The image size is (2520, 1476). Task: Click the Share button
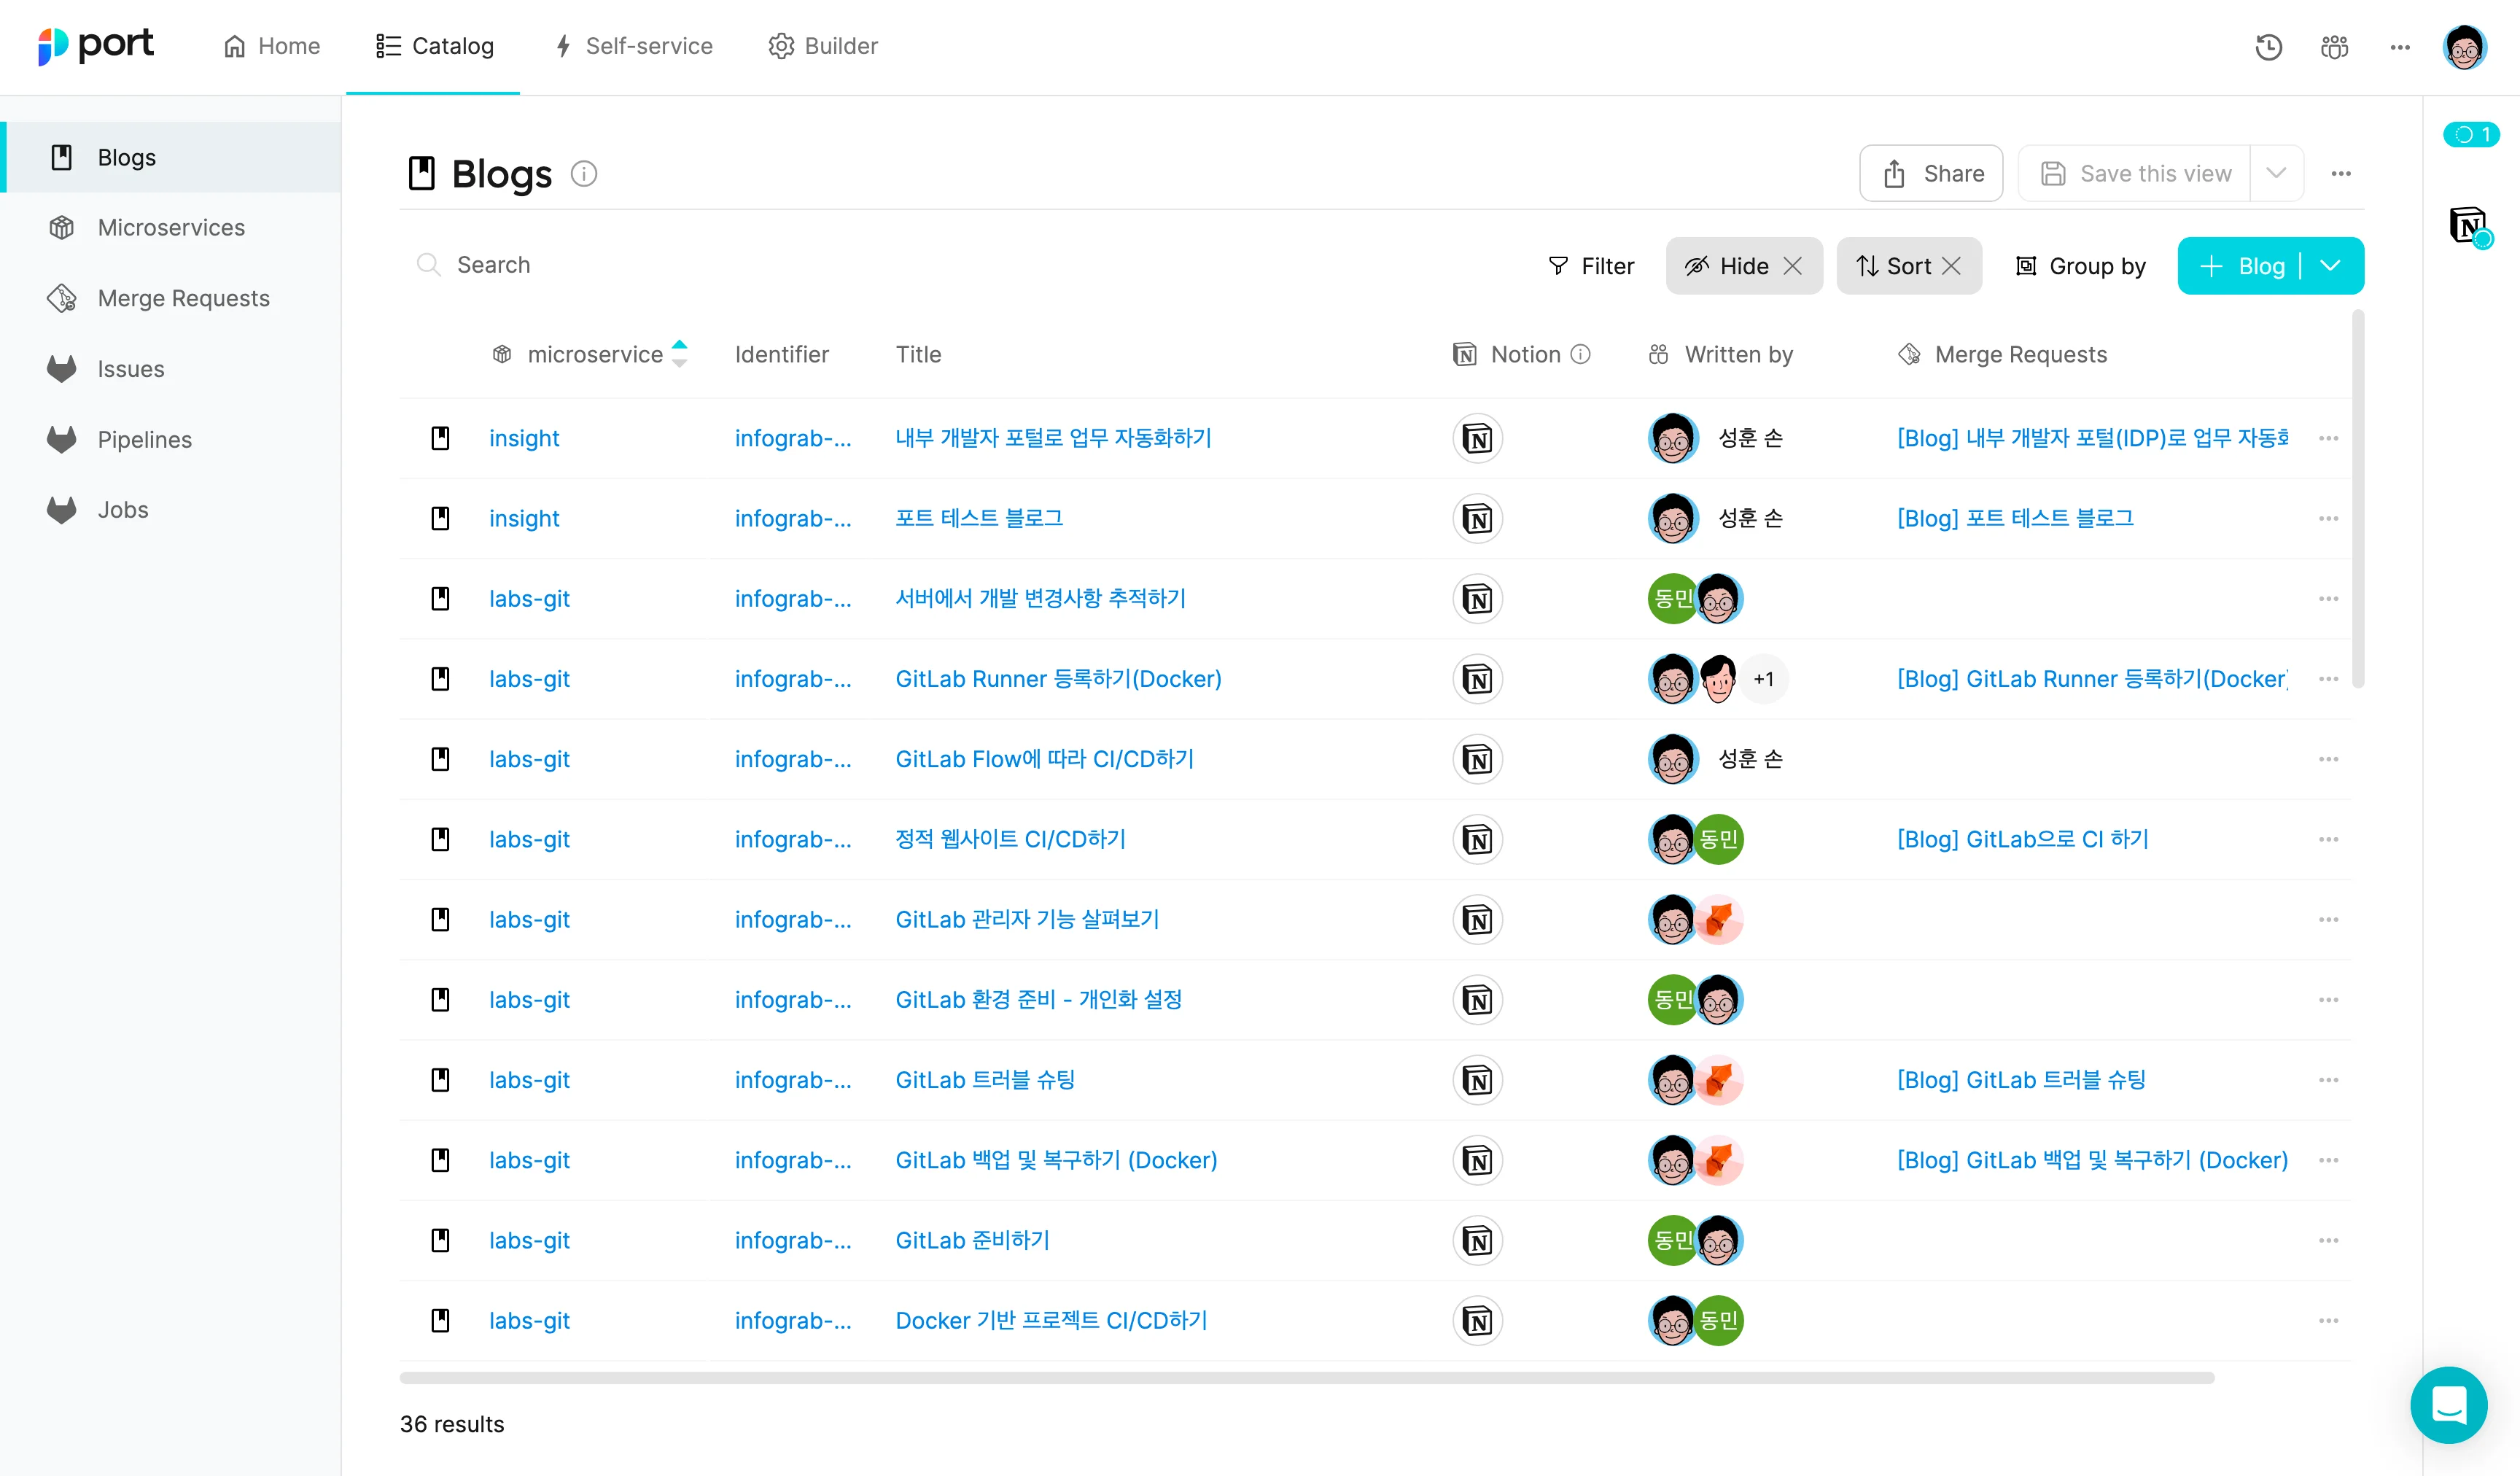point(1931,173)
